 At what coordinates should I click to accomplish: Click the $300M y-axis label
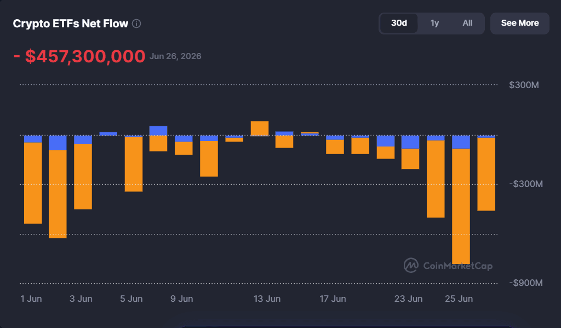[x=524, y=85]
